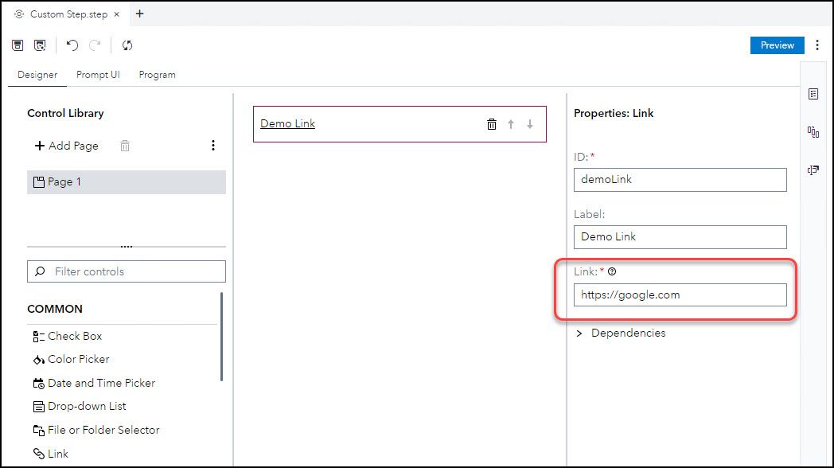Expand the Dependencies section

tap(579, 333)
